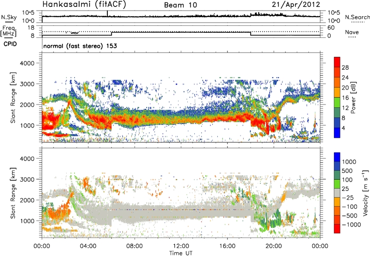Click the solid line sample under N.Sky
The height and width of the screenshot is (256, 370).
9,22
